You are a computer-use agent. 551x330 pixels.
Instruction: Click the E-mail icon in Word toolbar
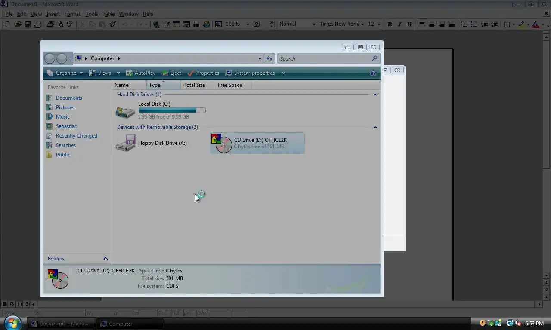[37, 24]
